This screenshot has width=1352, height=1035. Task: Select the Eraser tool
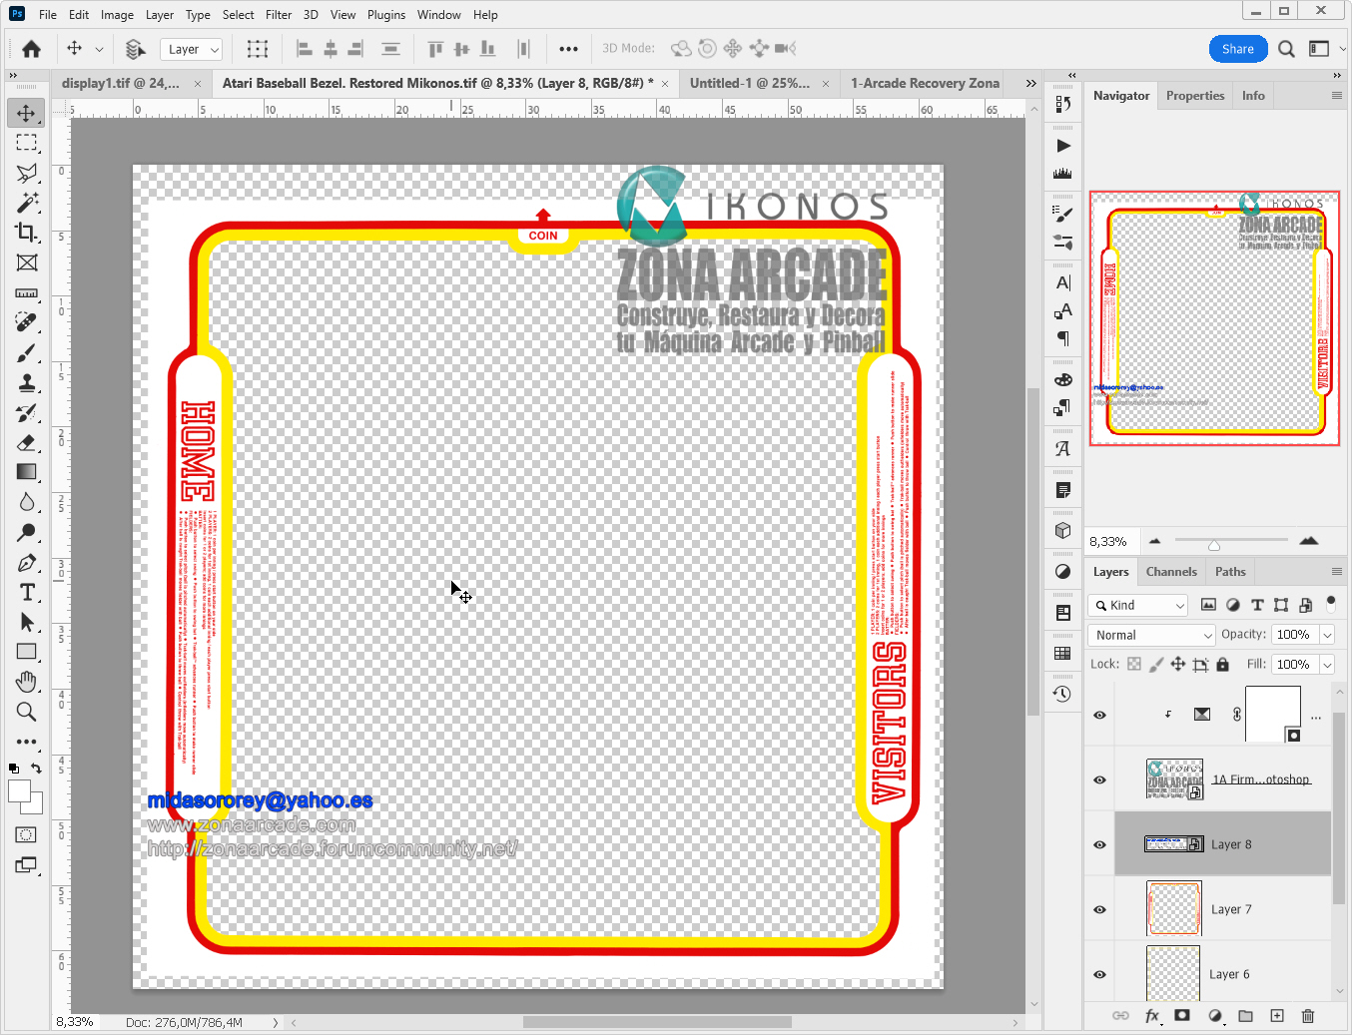tap(27, 443)
